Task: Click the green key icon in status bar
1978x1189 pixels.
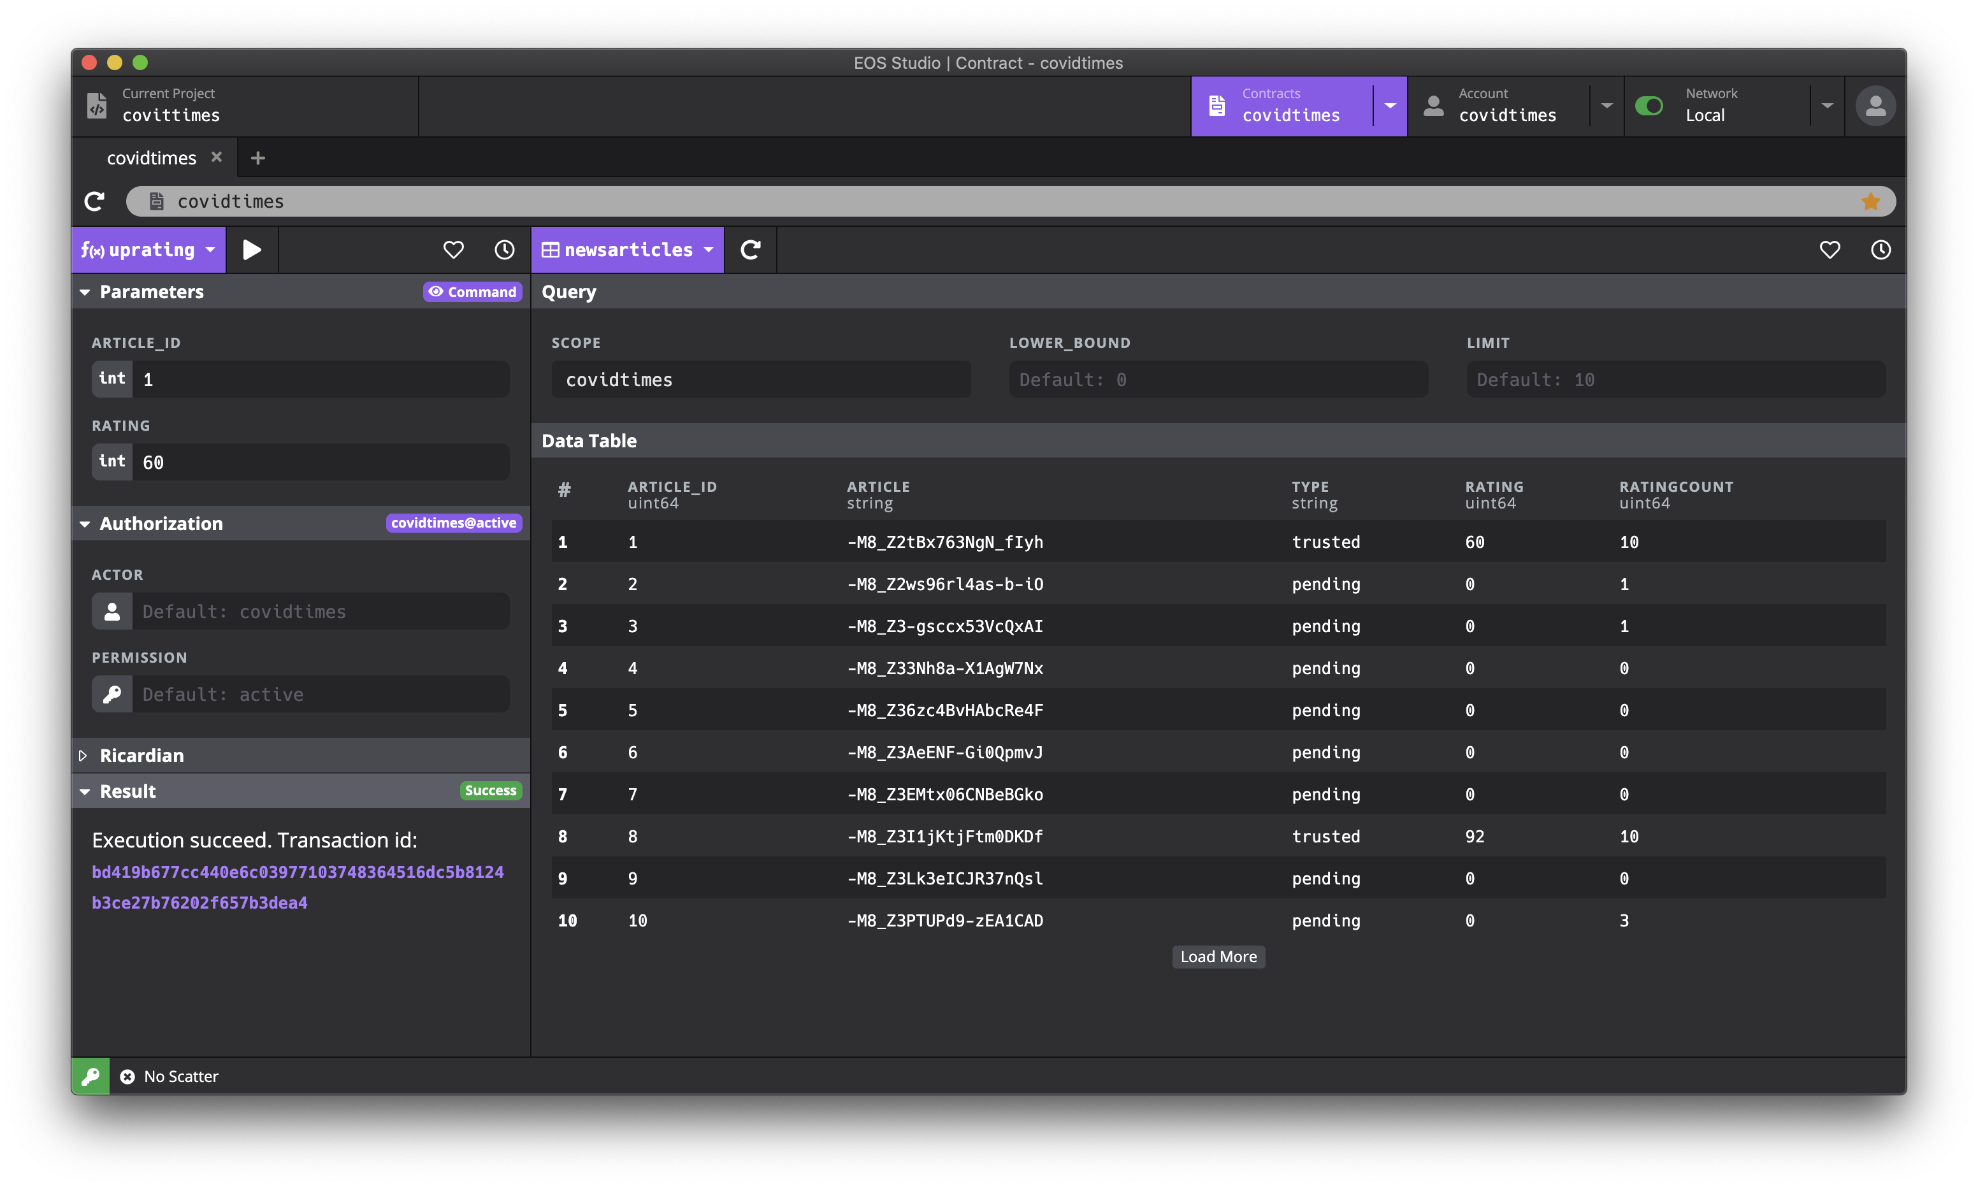Action: tap(90, 1076)
